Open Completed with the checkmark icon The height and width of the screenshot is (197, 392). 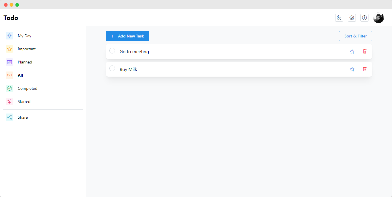[x=9, y=88]
